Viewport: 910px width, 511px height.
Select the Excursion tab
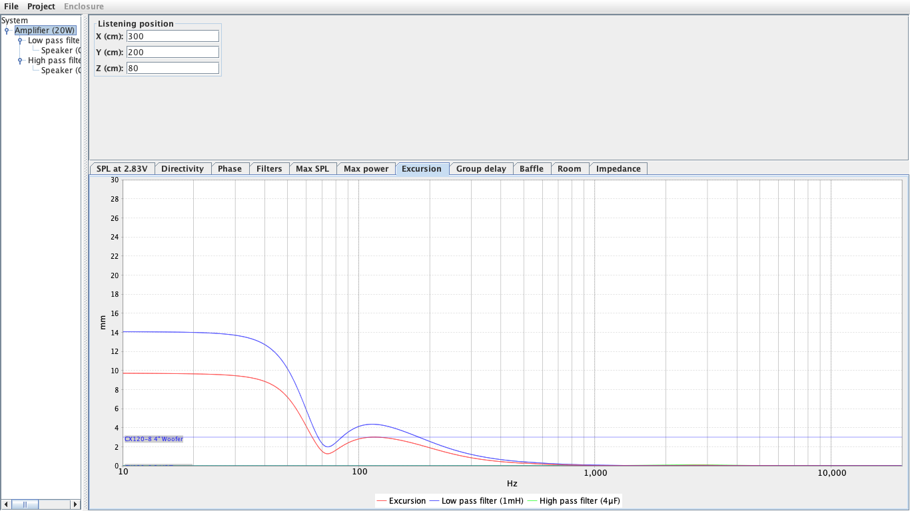click(x=422, y=169)
